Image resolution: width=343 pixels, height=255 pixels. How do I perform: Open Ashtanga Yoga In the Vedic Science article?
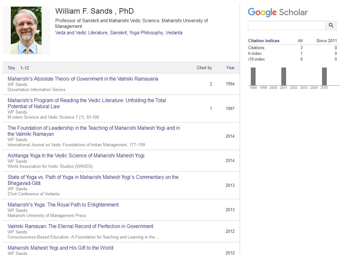tap(76, 156)
